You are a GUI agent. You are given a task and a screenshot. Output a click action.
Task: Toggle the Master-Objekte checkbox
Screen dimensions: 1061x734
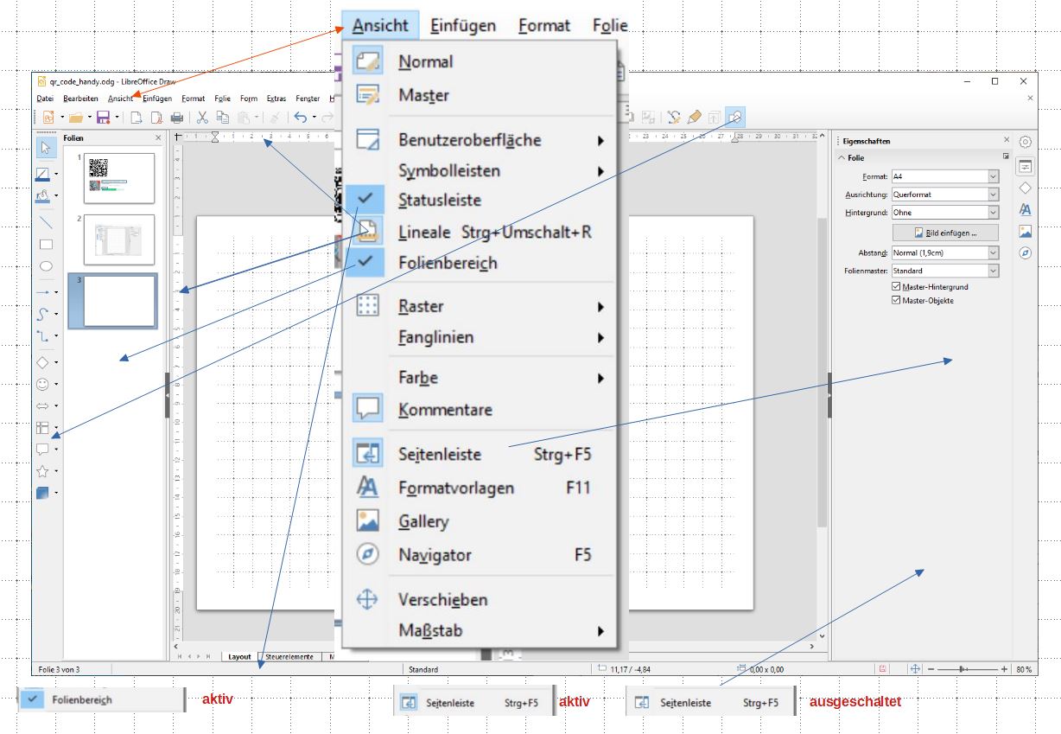[x=896, y=301]
